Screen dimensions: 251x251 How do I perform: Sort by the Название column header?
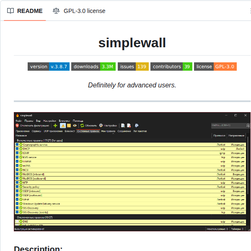click(21, 136)
